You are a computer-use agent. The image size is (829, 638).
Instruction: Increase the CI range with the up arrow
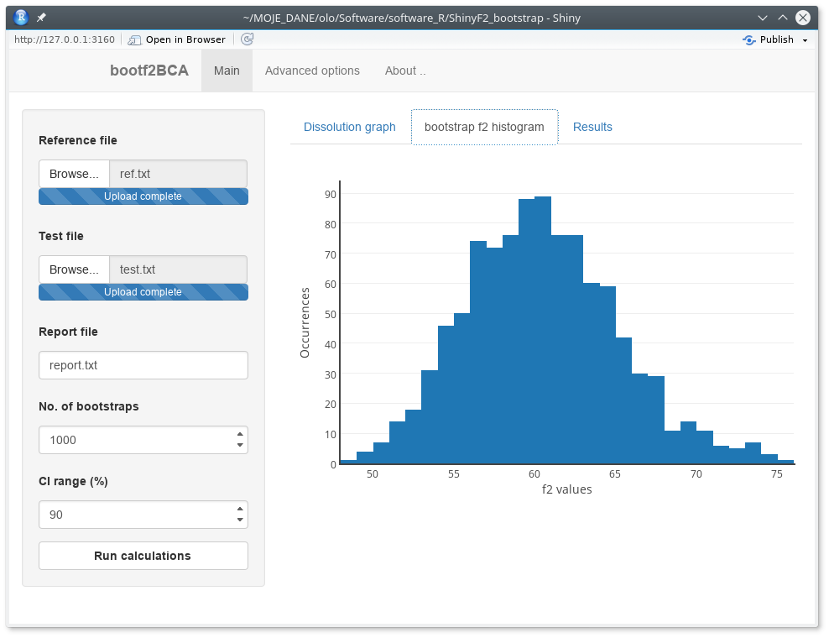coord(240,509)
